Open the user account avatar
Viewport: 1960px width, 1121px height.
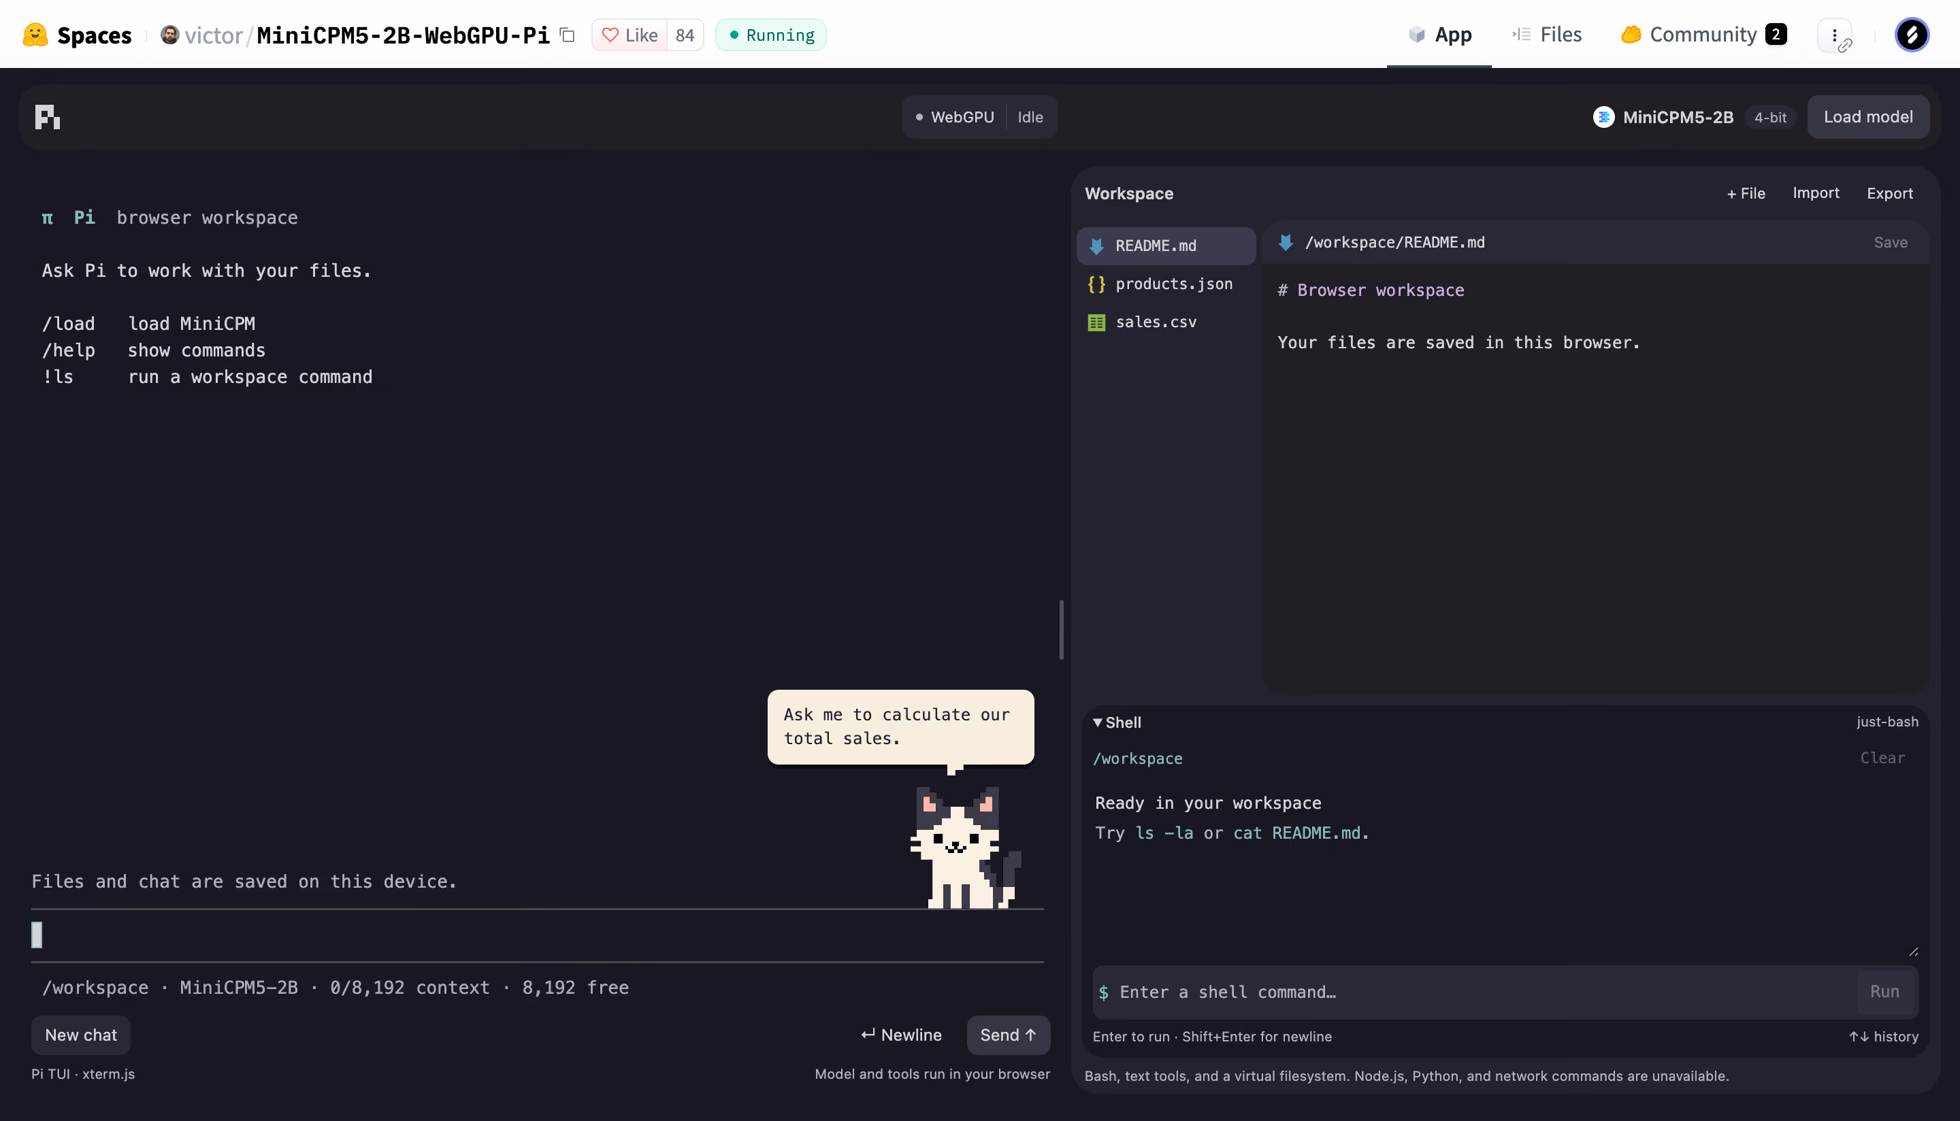(1912, 35)
